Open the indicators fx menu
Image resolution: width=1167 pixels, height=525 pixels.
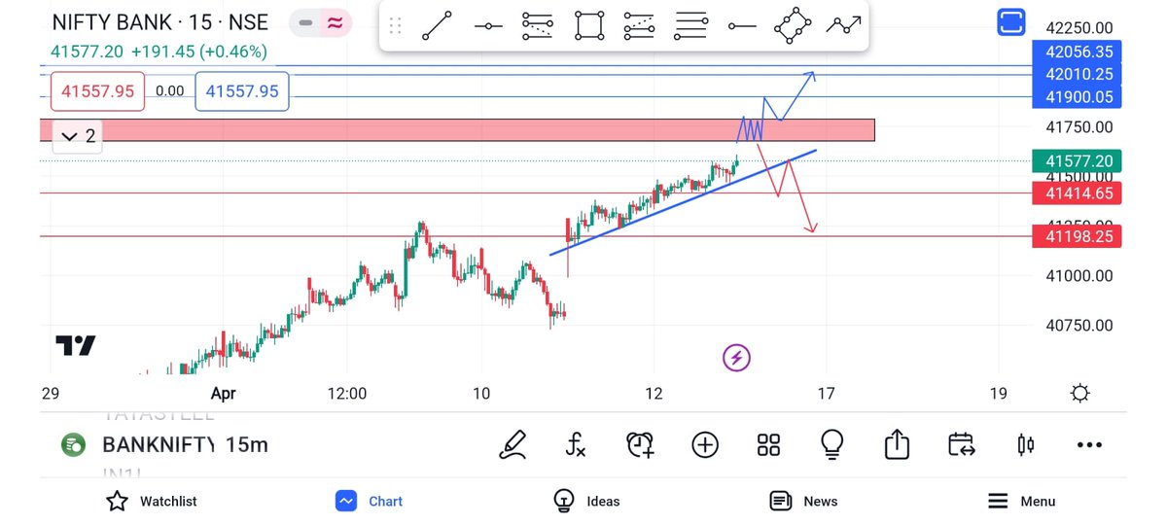pos(576,445)
